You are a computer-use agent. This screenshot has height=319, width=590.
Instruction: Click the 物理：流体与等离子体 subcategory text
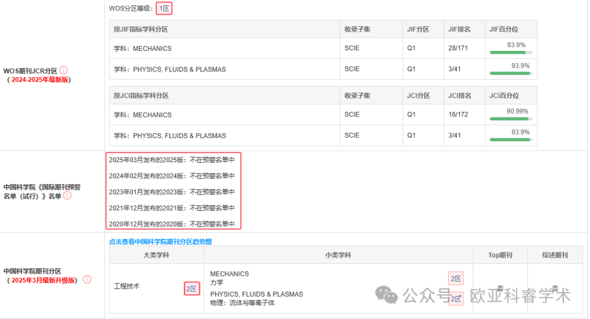(x=243, y=303)
